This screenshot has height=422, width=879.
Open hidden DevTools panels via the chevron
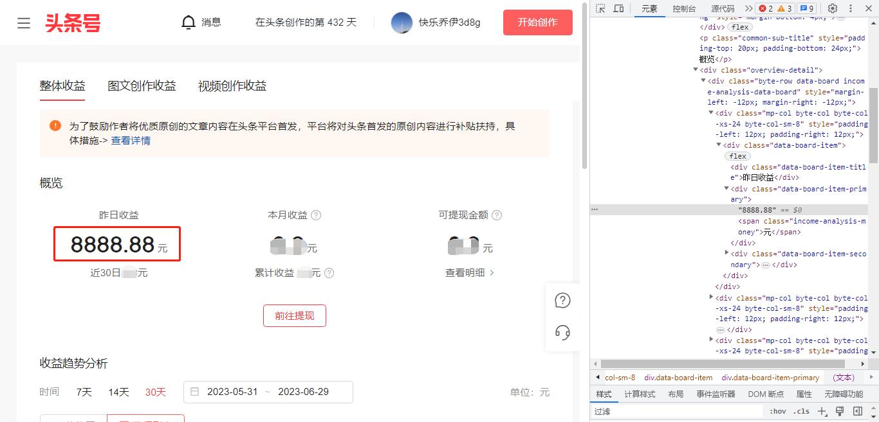[747, 8]
